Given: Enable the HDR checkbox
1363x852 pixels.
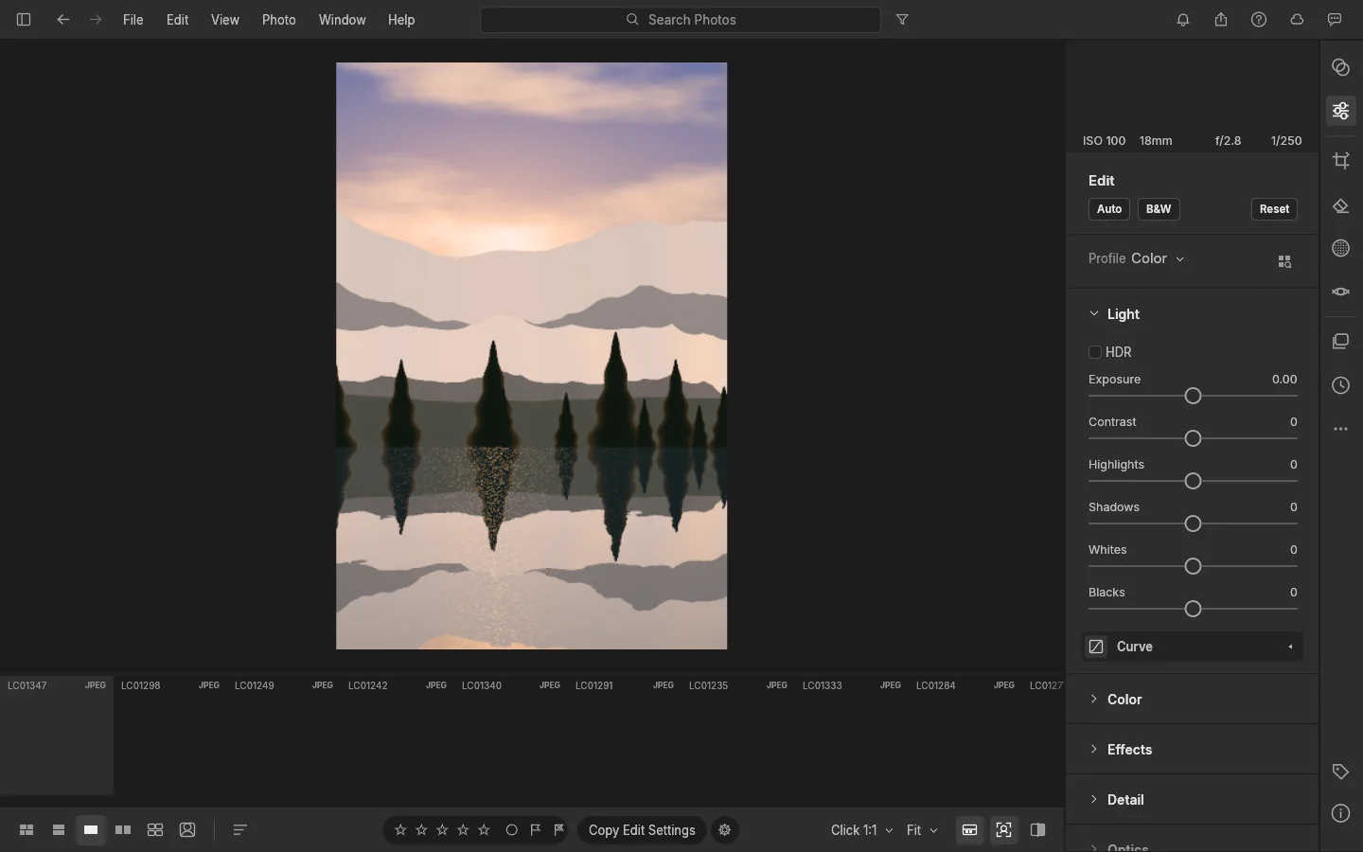Looking at the screenshot, I should 1095,352.
